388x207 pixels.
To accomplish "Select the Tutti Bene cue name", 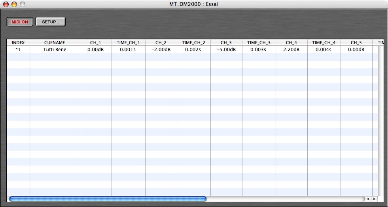I will [55, 50].
